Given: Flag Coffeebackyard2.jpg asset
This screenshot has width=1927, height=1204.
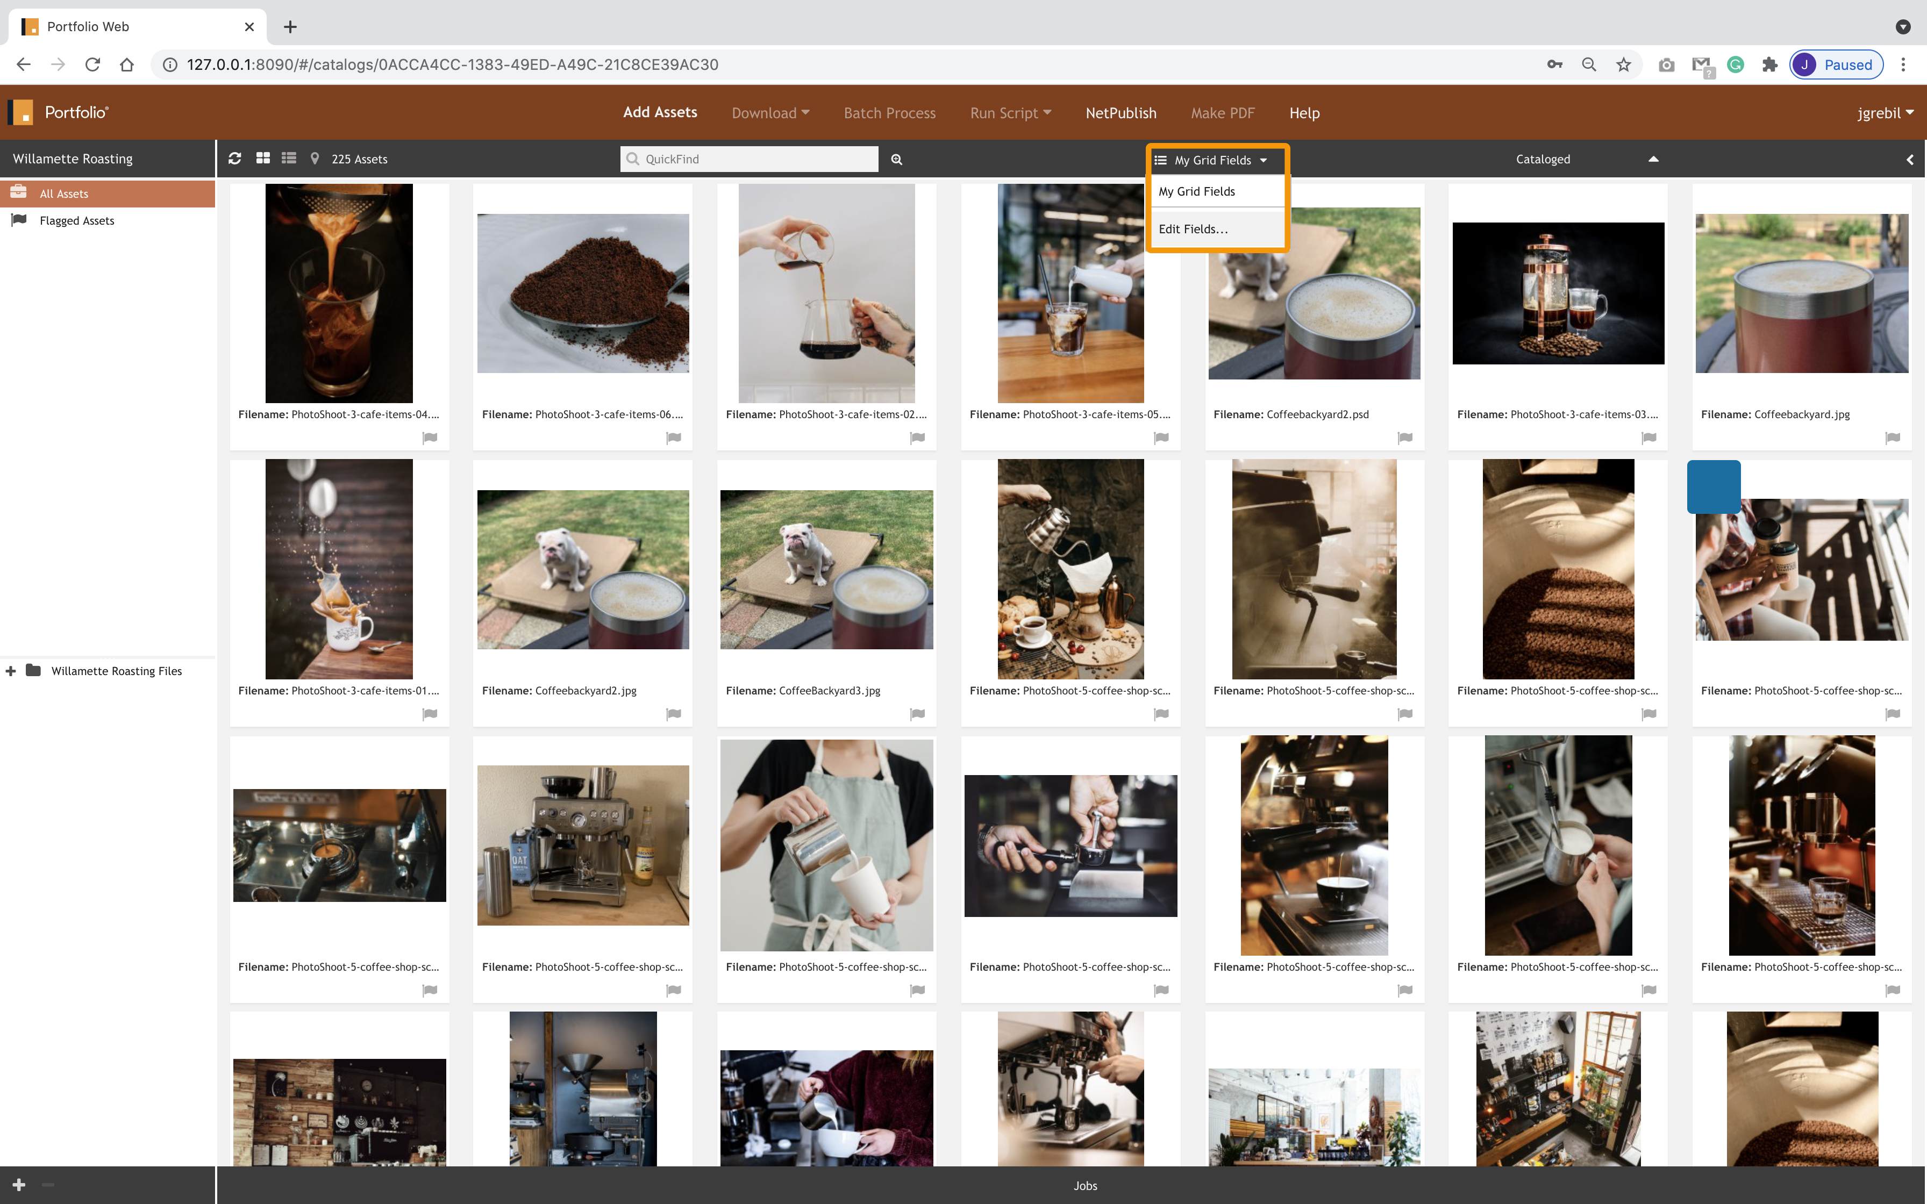Looking at the screenshot, I should click(x=674, y=713).
